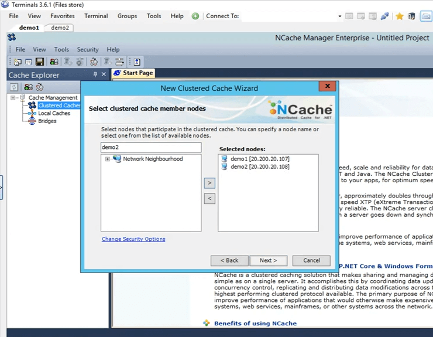Click the highlighted keyboard icon in Terminals toolbar
433x337 pixels.
pos(426,16)
